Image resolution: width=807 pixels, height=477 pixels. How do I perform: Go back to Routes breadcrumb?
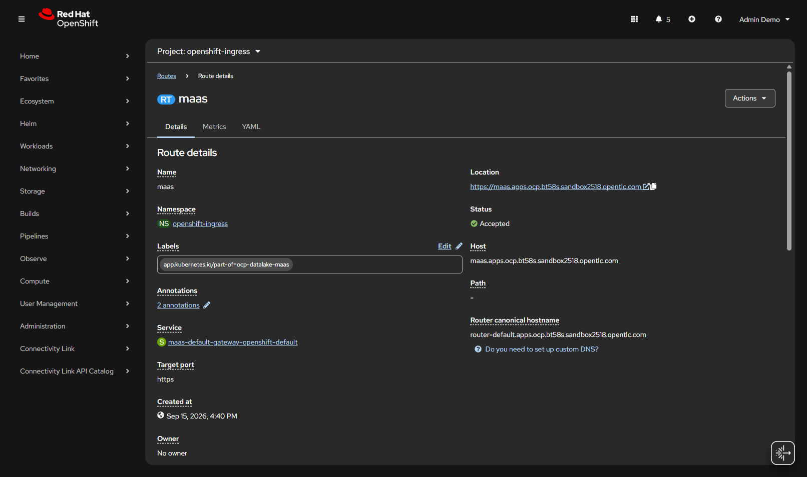click(167, 76)
